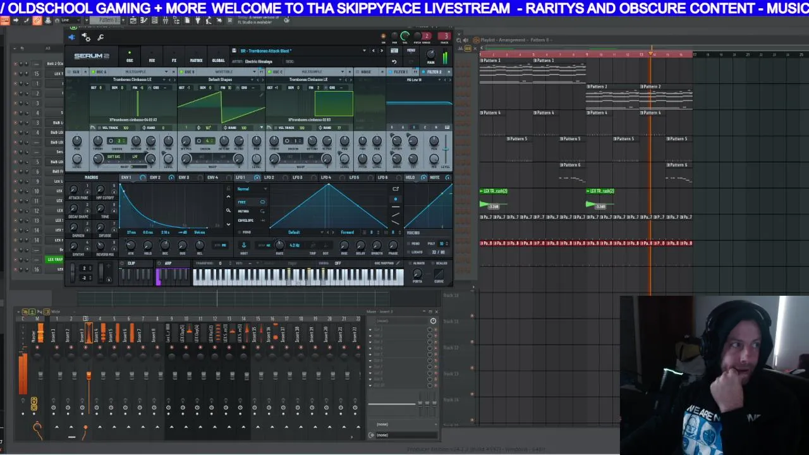
Task: Select the FL Studio link tool in the toolbar
Action: (37, 20)
